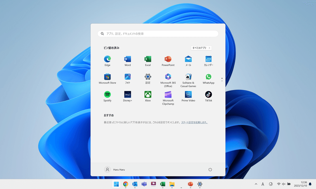Click the おすすめ heading
Viewport: 316px width, 189px height.
(x=109, y=115)
